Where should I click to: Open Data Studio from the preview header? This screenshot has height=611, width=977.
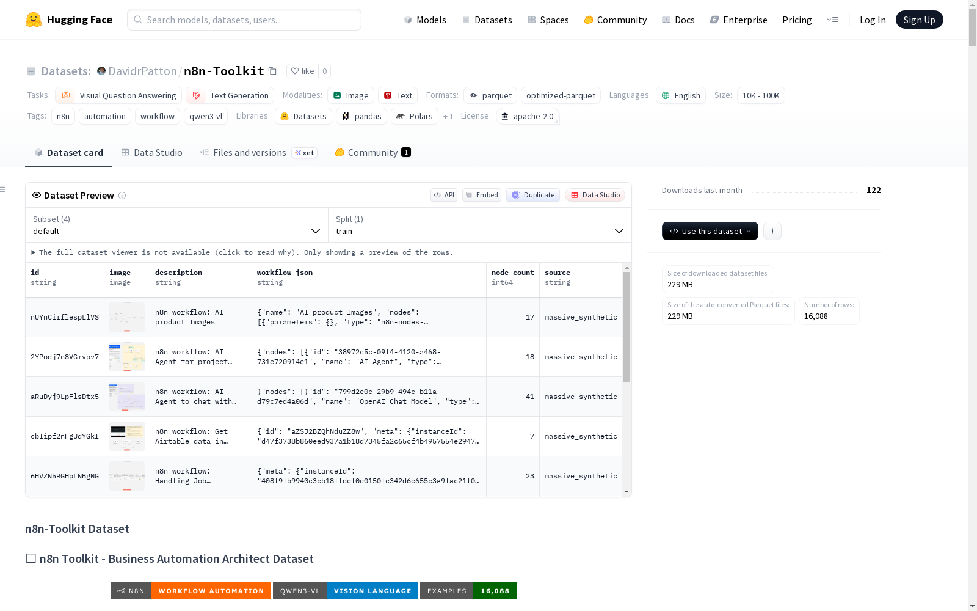pyautogui.click(x=595, y=196)
